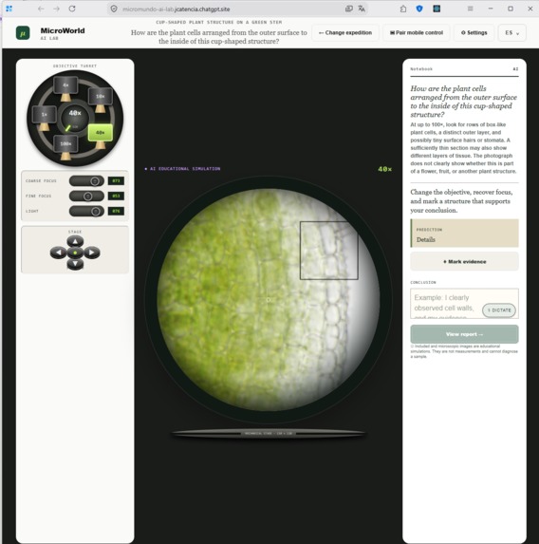Click the Dictate button
The width and height of the screenshot is (539, 544).
coord(499,310)
